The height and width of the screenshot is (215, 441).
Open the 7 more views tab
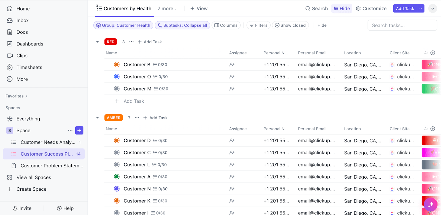click(168, 9)
